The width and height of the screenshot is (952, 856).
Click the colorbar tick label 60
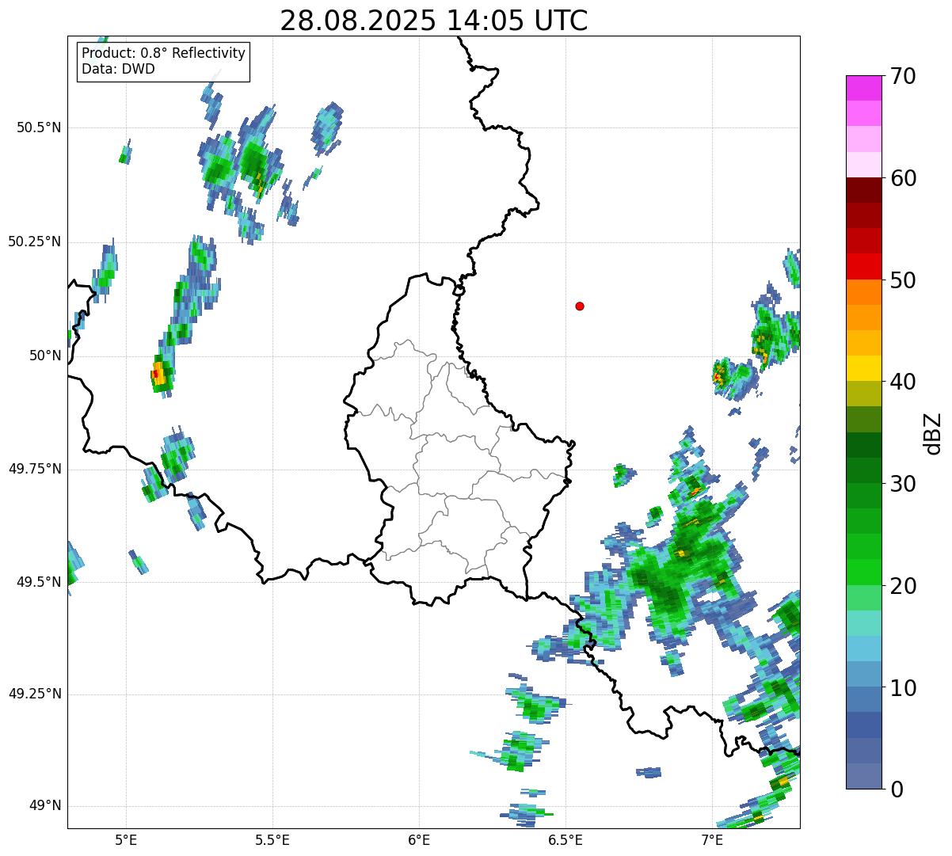(x=903, y=178)
